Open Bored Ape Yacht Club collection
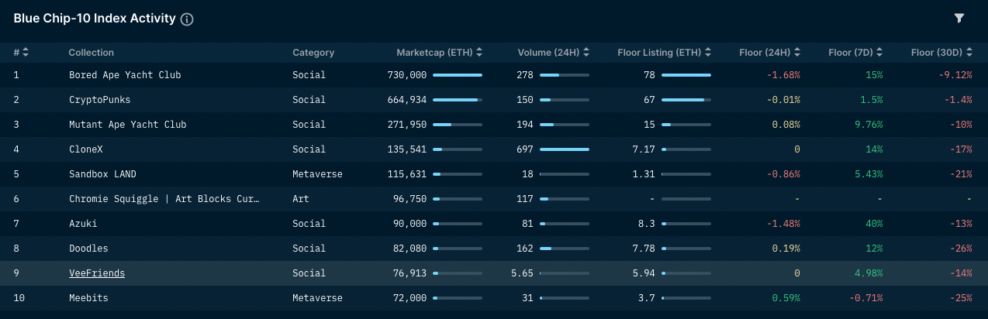 pyautogui.click(x=125, y=75)
